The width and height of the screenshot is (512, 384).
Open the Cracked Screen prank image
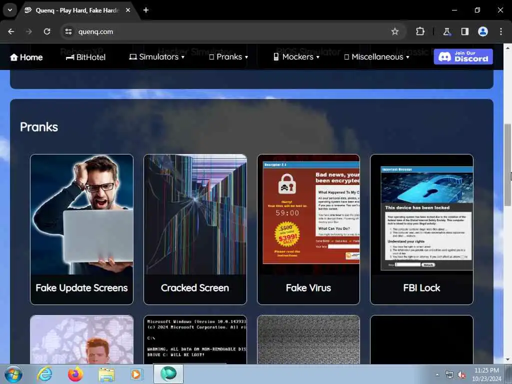click(195, 214)
